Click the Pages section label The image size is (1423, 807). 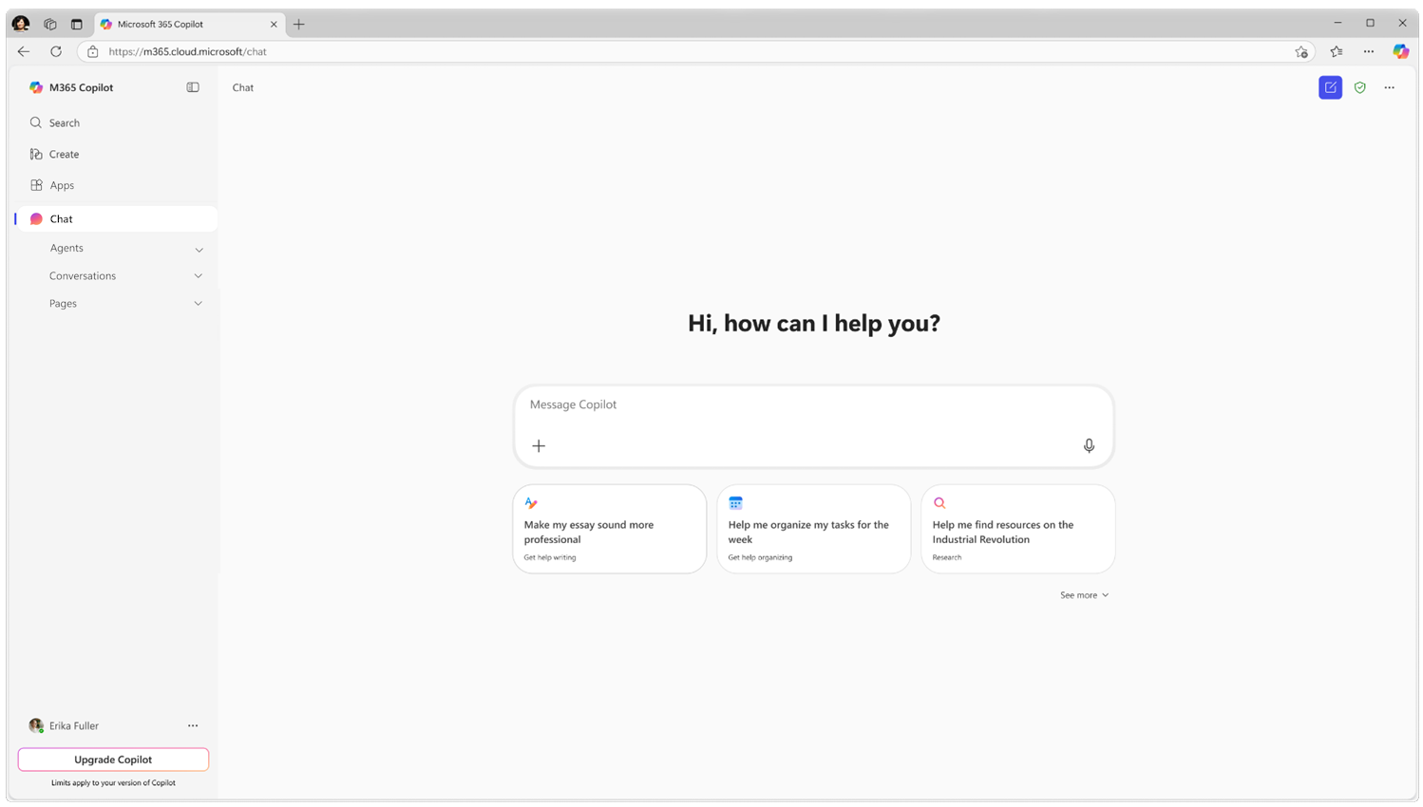63,304
